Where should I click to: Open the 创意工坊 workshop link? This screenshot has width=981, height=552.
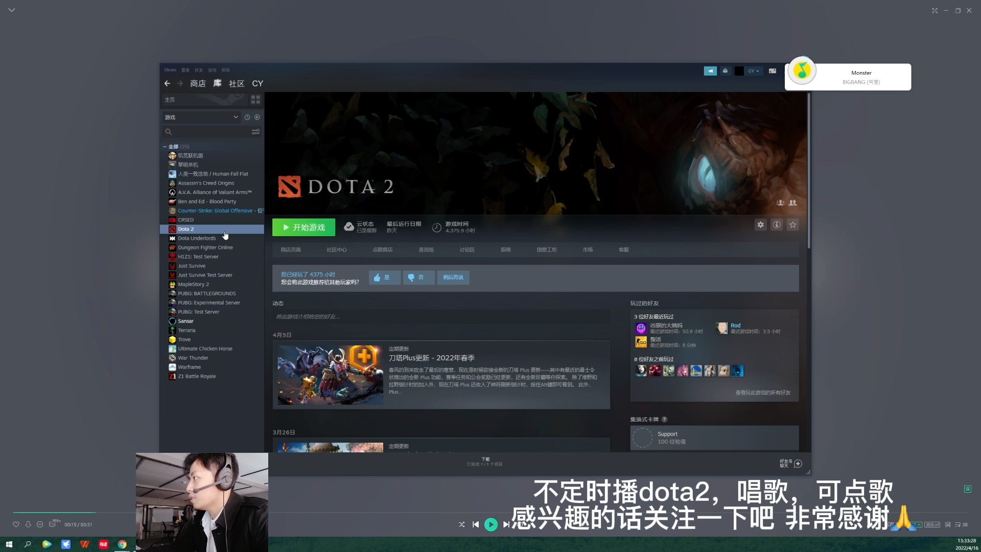[547, 250]
